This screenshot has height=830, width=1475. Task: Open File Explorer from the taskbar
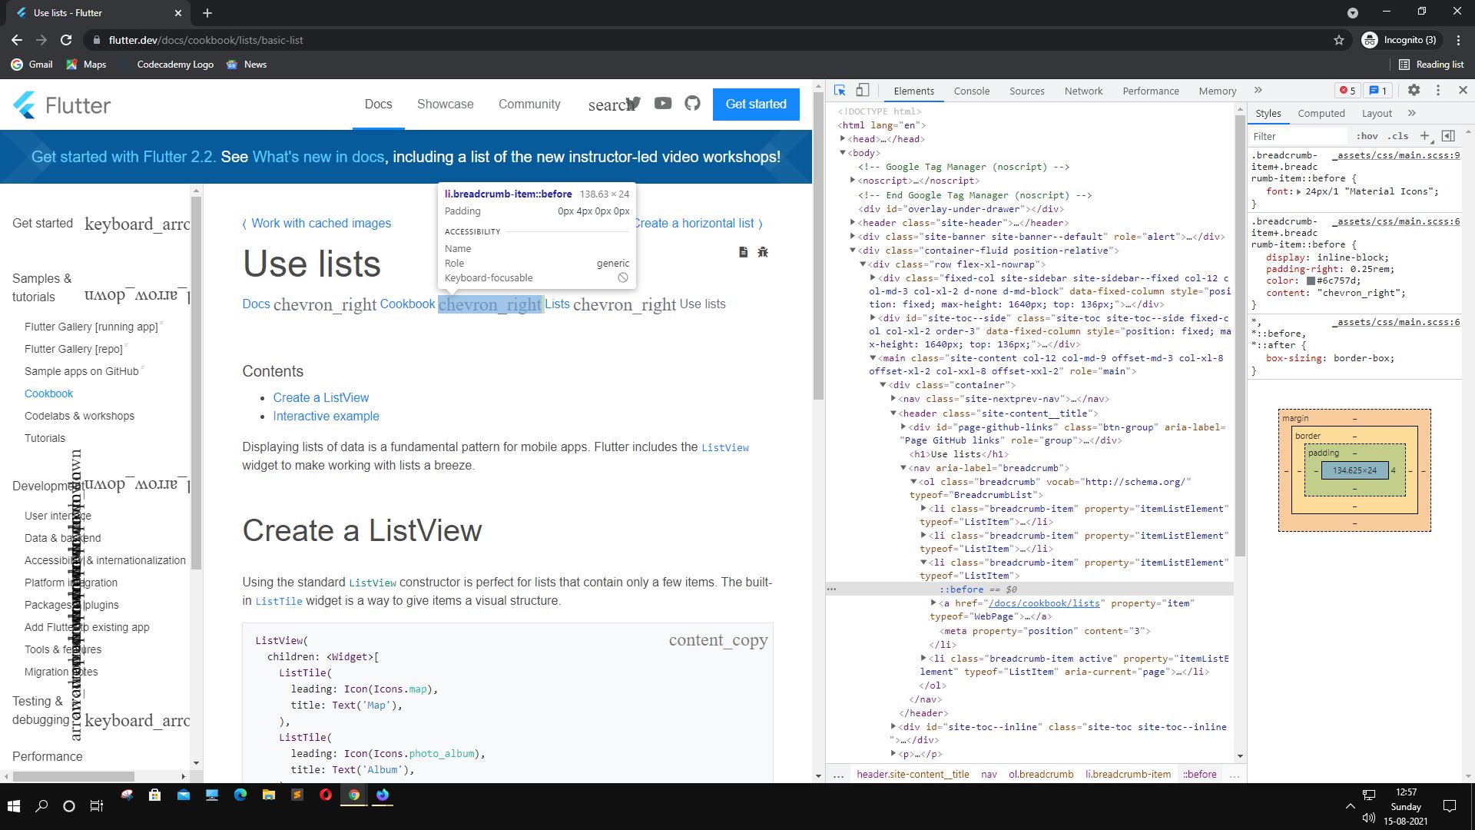(x=269, y=795)
